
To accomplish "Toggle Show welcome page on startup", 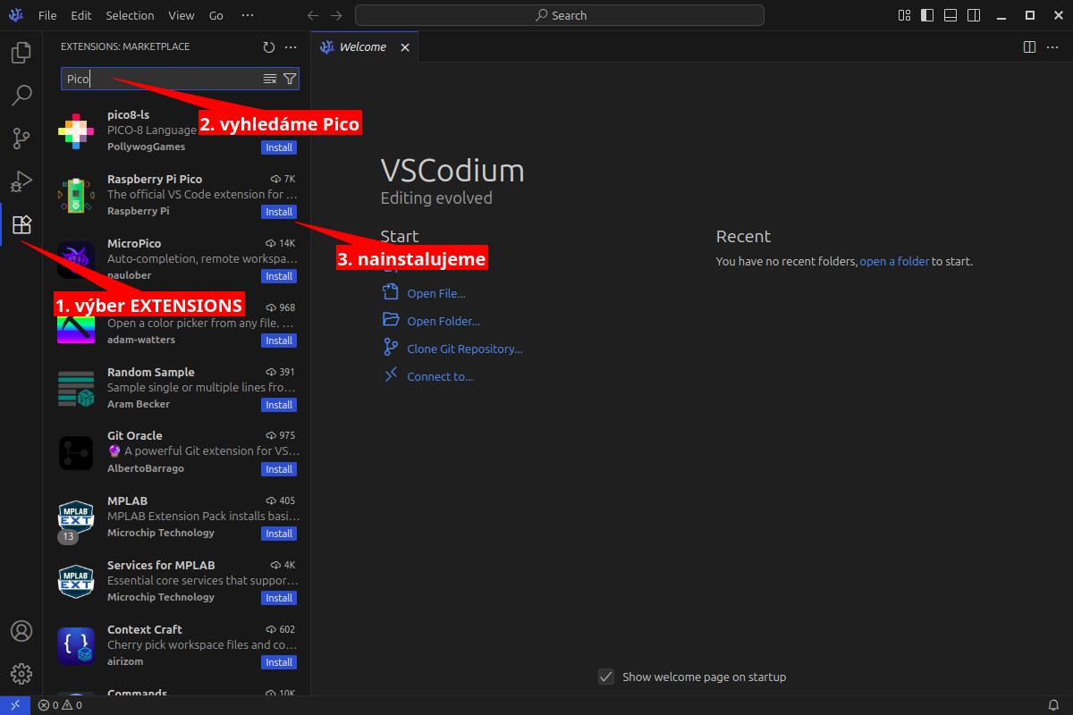I will (x=607, y=677).
